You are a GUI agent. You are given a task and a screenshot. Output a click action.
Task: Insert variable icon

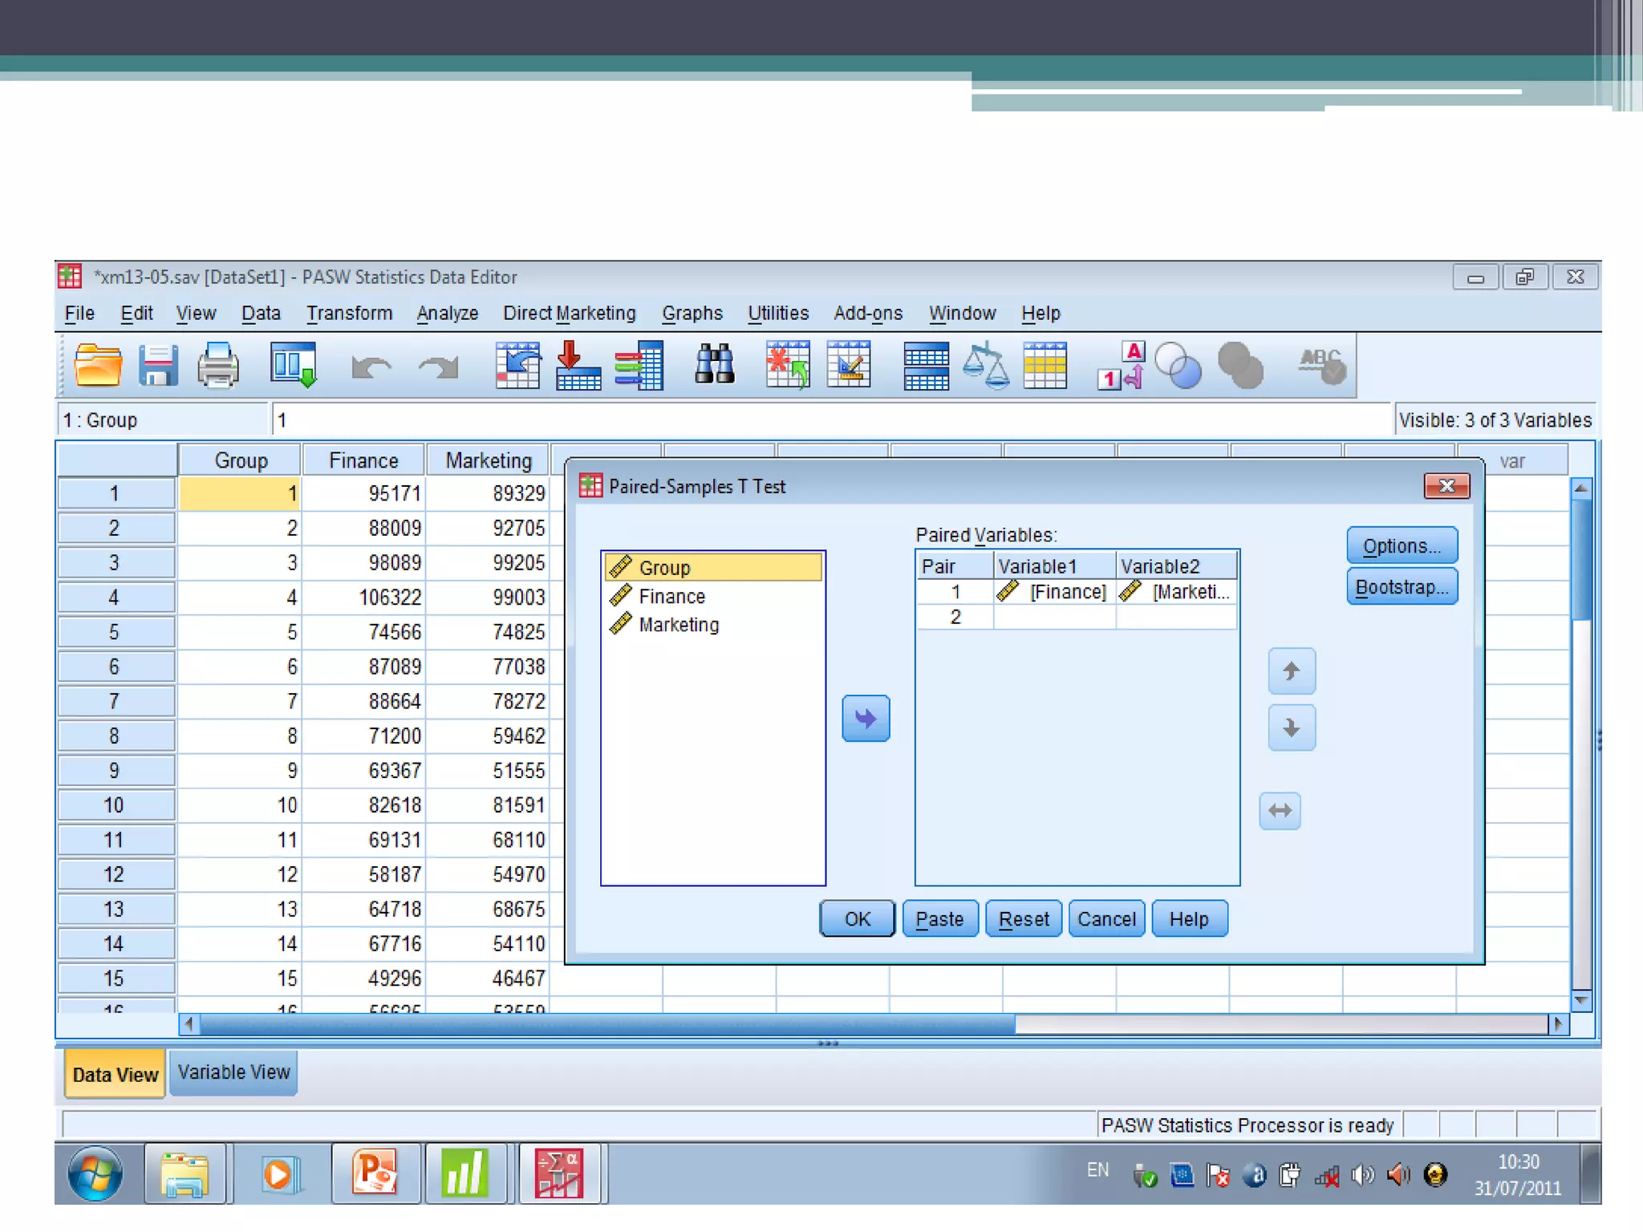click(x=849, y=366)
